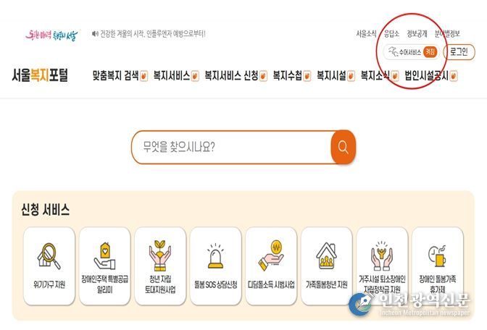
Task: Open 장애인 돌봄가족 휴가제 card
Action: coord(437,266)
